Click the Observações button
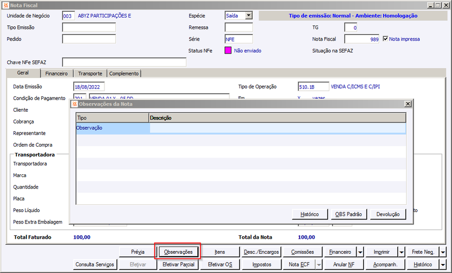Viewport: 452px width, 273px height. [x=178, y=252]
